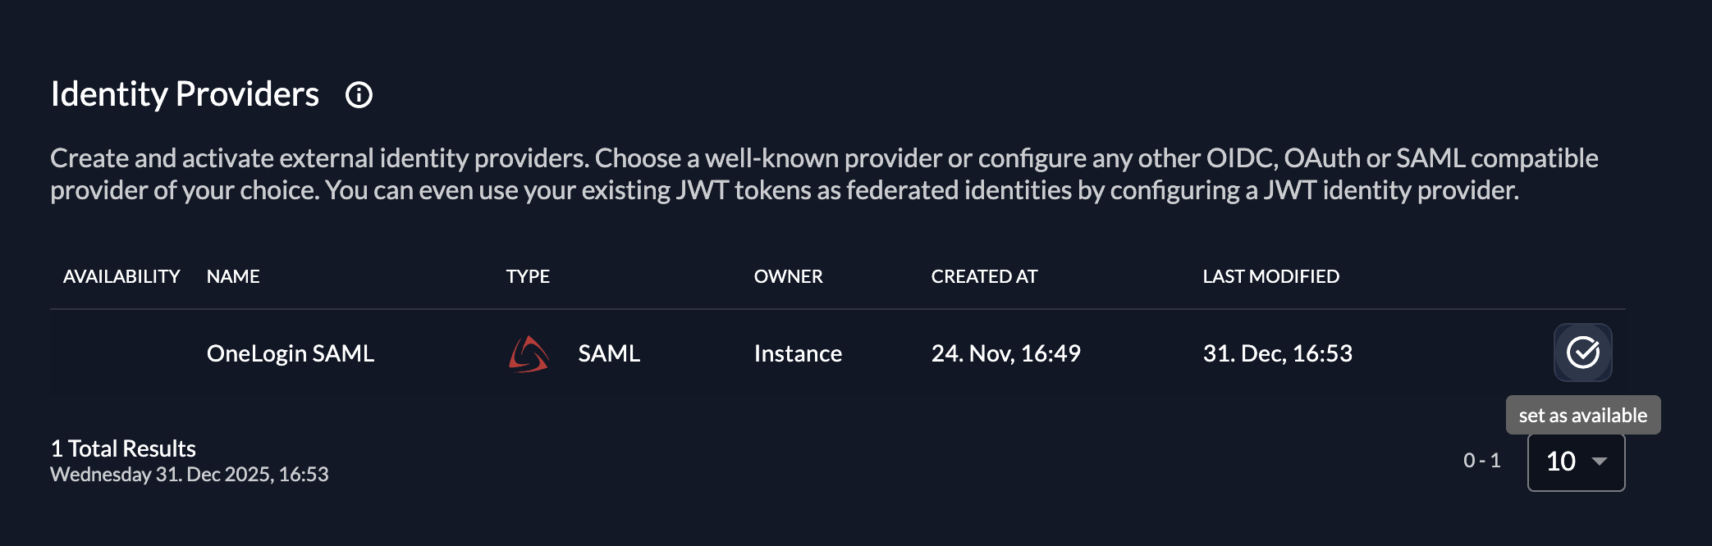Image resolution: width=1712 pixels, height=546 pixels.
Task: Click the NAME column header
Action: (233, 276)
